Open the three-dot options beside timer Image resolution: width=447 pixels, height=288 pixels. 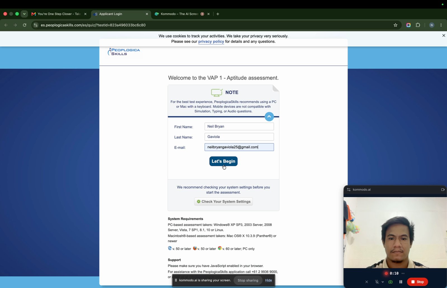click(x=403, y=273)
